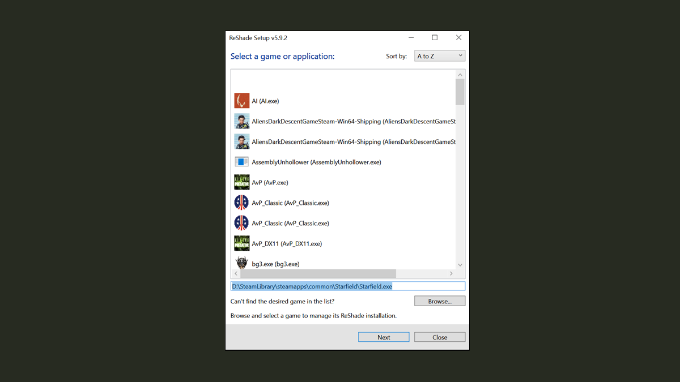Maximize the ReShade Setup window

coord(435,38)
